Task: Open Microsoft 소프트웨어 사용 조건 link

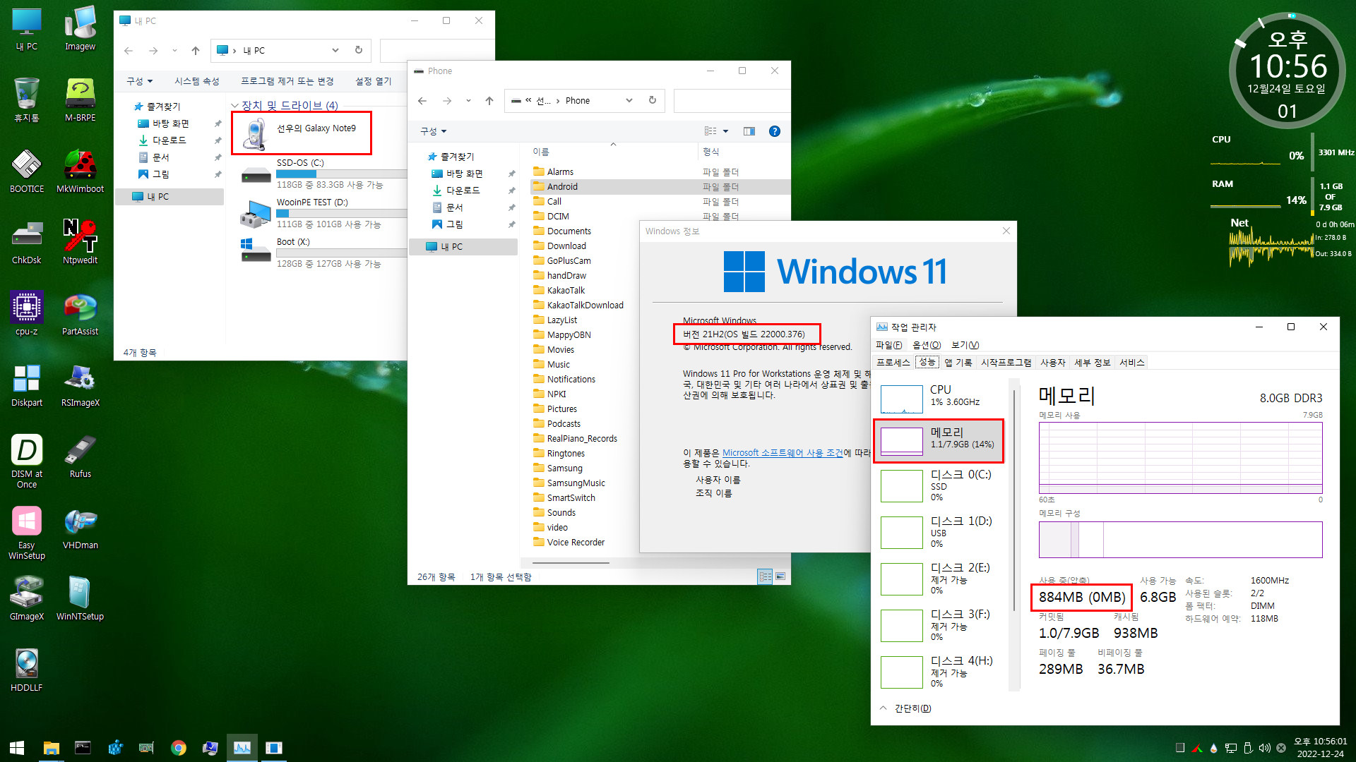Action: pyautogui.click(x=783, y=453)
